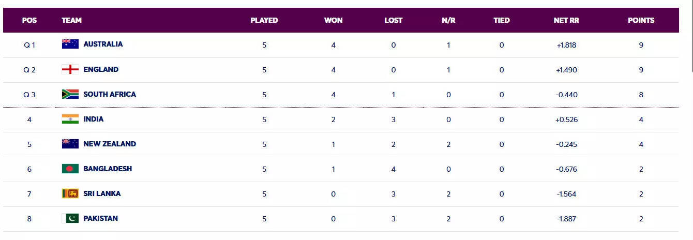Viewport: 693px width, 240px height.
Task: Open the ENGLAND team link
Action: 101,69
